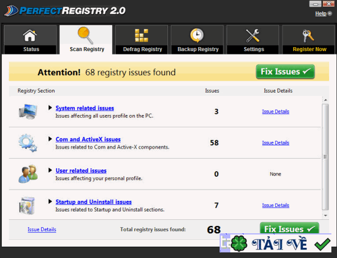Click the round icon next to Help

[x=330, y=13]
